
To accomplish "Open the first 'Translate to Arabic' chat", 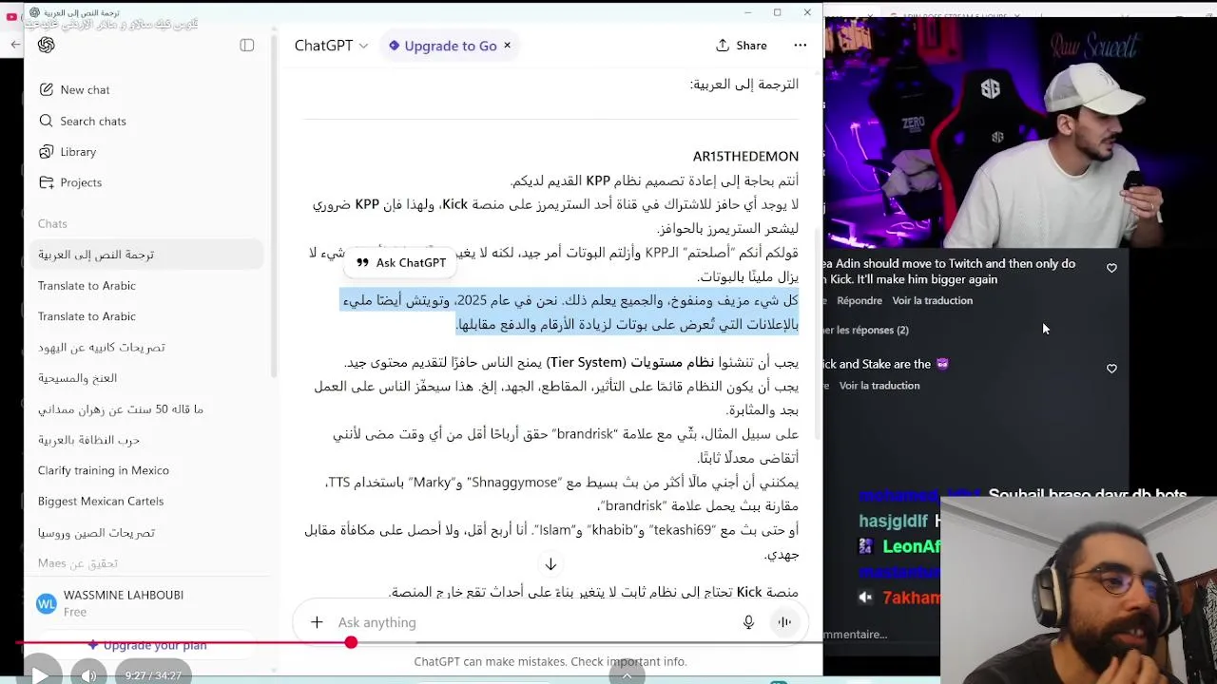I will click(87, 285).
